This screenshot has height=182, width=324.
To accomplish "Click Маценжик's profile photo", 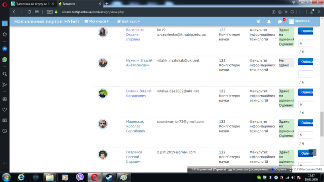I will click(103, 124).
